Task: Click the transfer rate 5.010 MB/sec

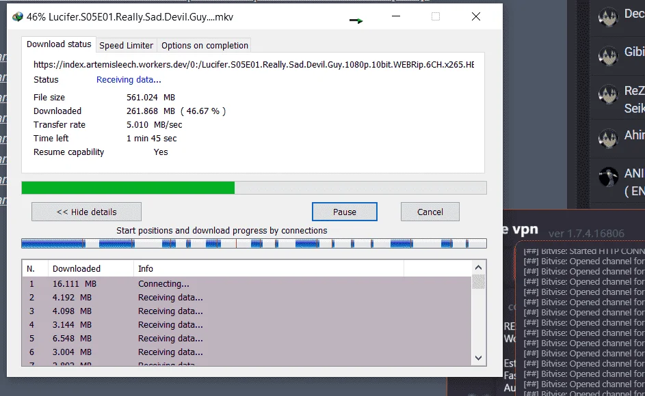Action: [155, 124]
